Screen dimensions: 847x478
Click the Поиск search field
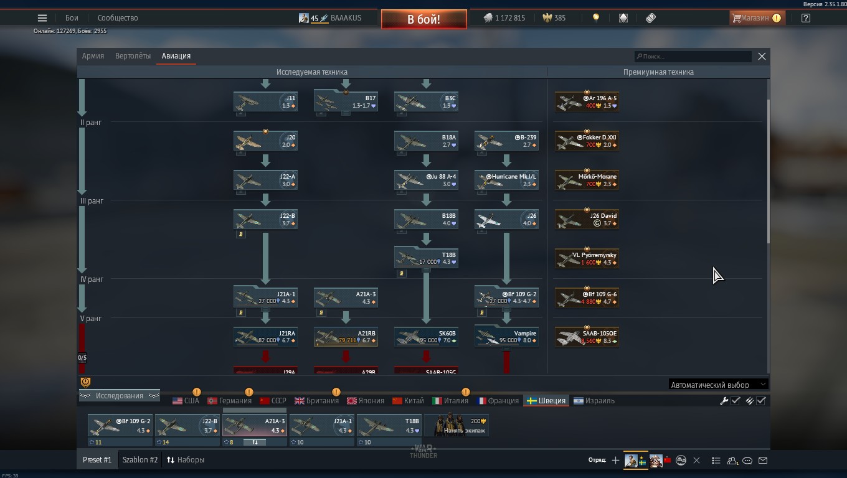693,57
